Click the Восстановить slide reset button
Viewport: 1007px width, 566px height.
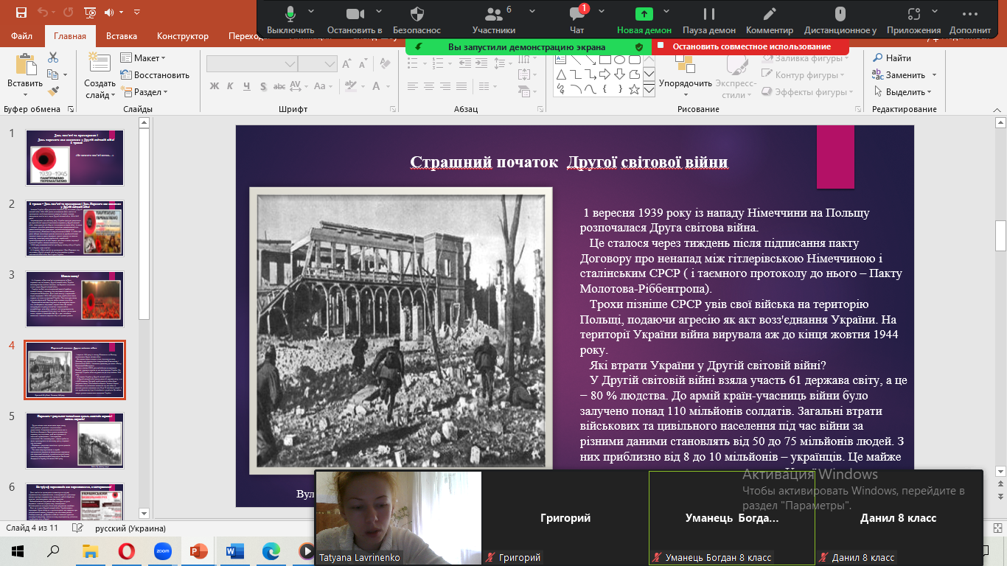(155, 74)
